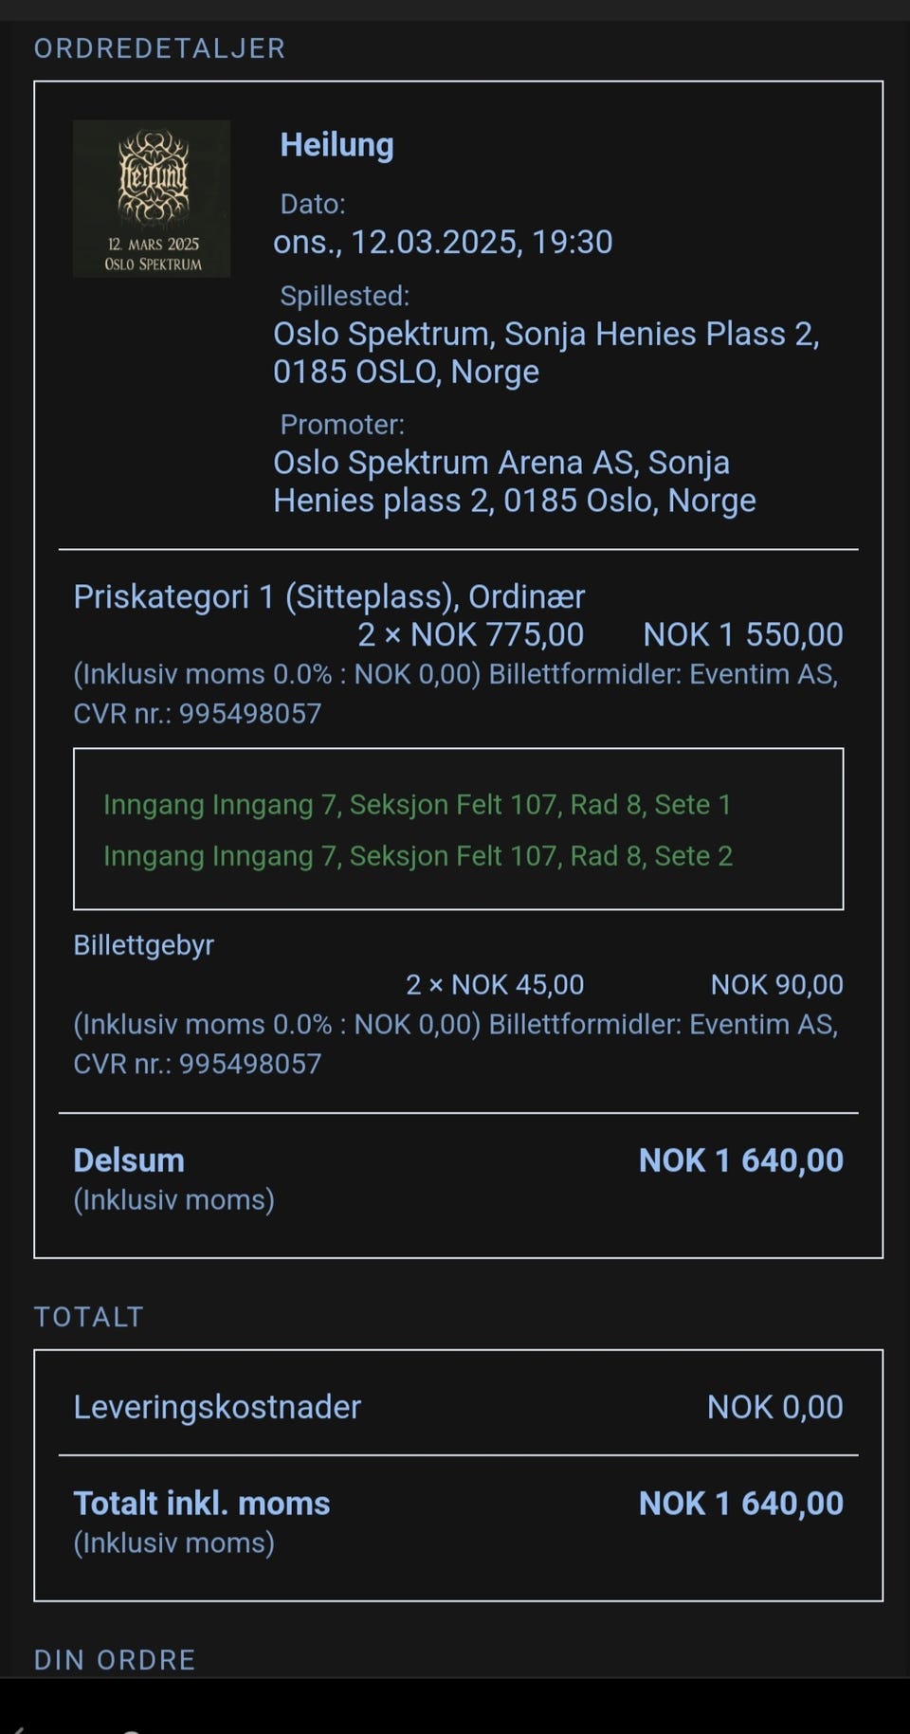This screenshot has width=910, height=1734.
Task: Tap the Totalt inkl. moms label
Action: point(202,1504)
